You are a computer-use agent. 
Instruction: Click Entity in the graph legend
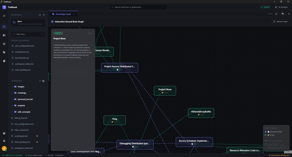(272, 135)
